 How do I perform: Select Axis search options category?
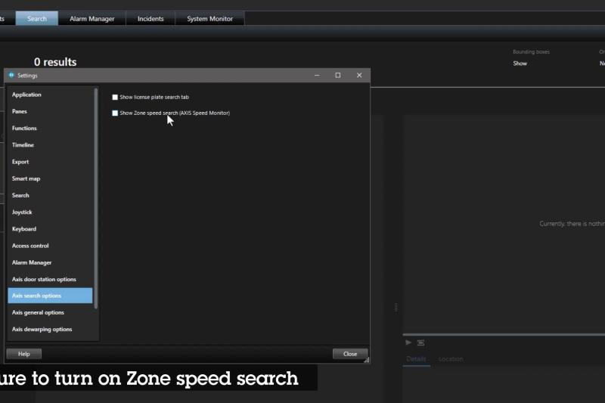click(x=50, y=296)
